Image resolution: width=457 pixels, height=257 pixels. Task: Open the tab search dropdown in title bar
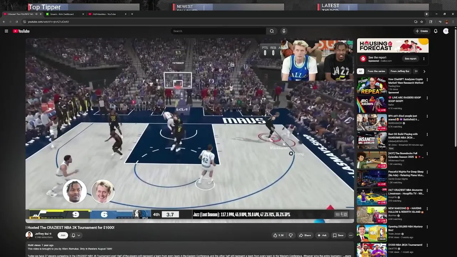[x=426, y=14]
